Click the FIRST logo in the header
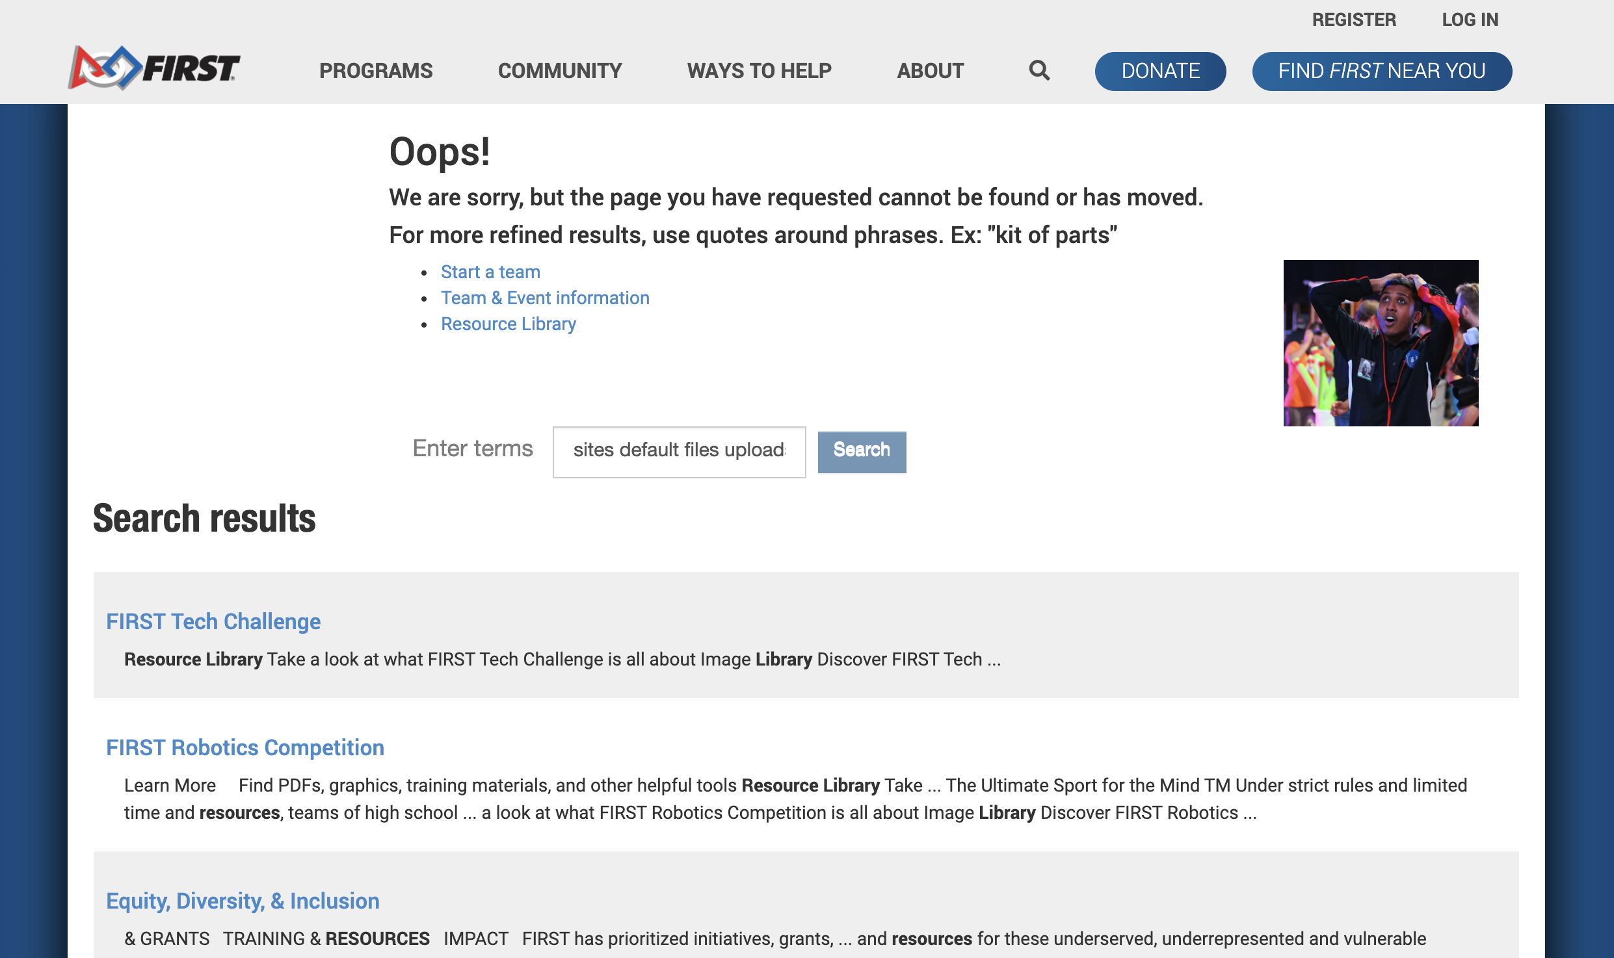This screenshot has height=958, width=1614. (154, 68)
